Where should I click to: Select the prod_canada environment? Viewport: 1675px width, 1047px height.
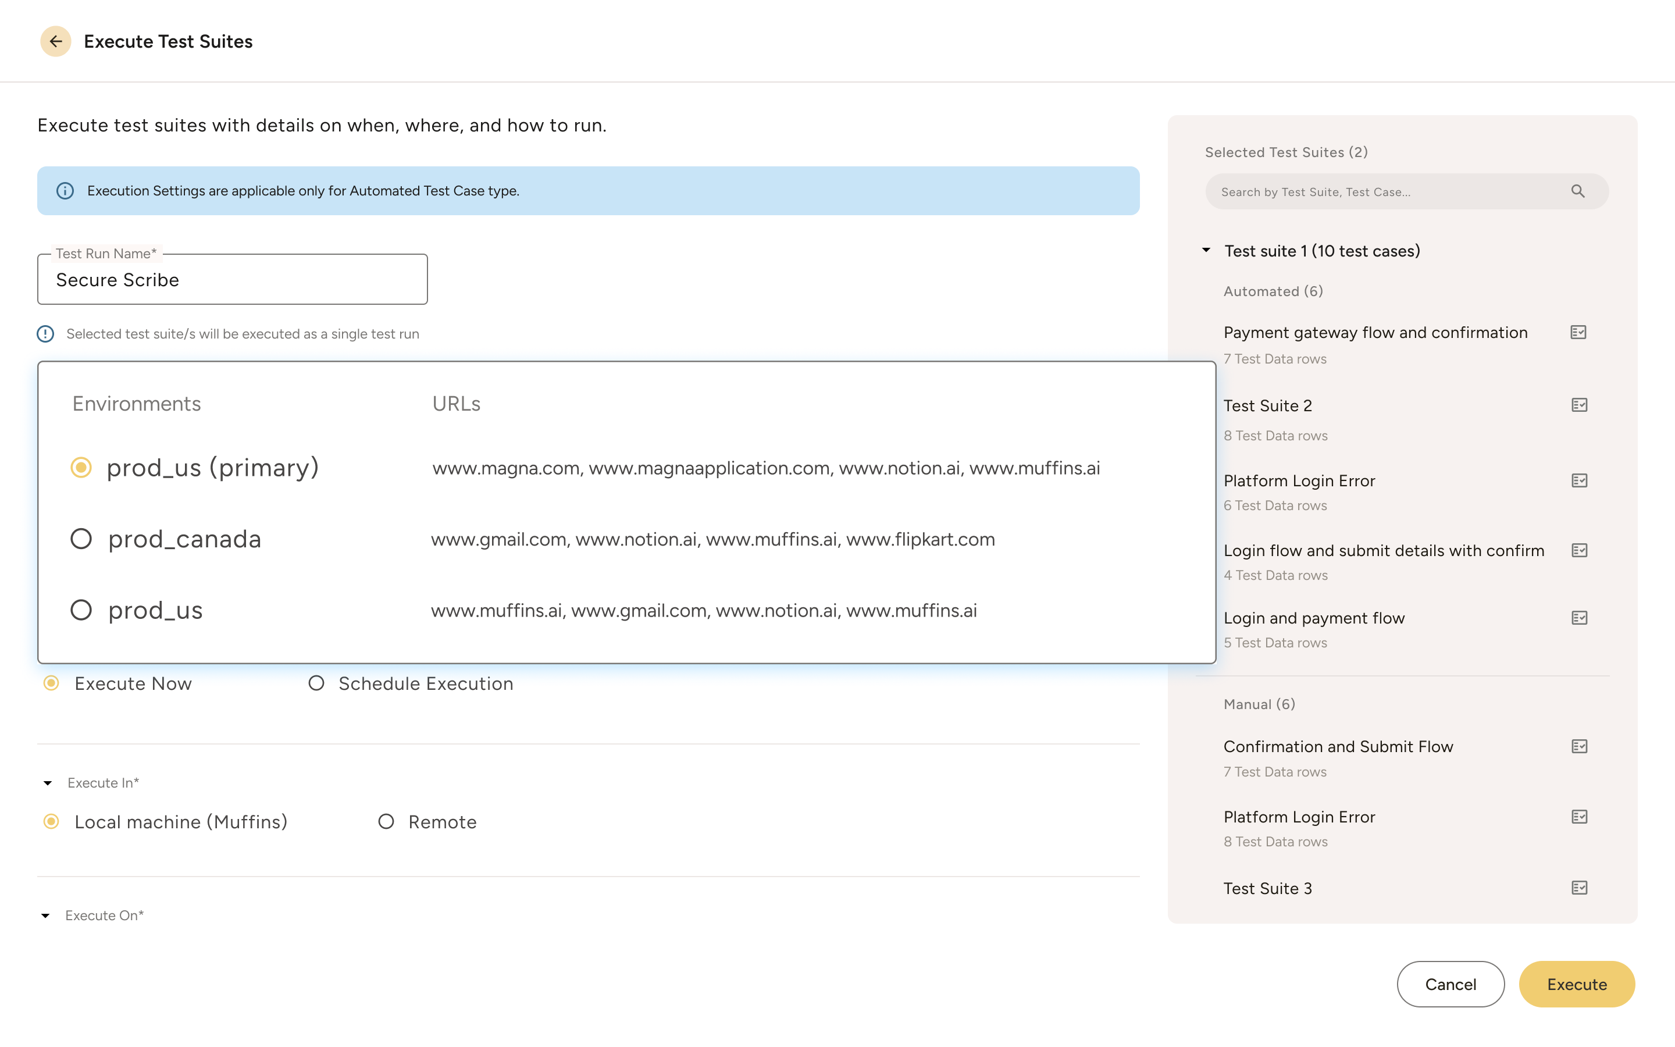coord(81,538)
